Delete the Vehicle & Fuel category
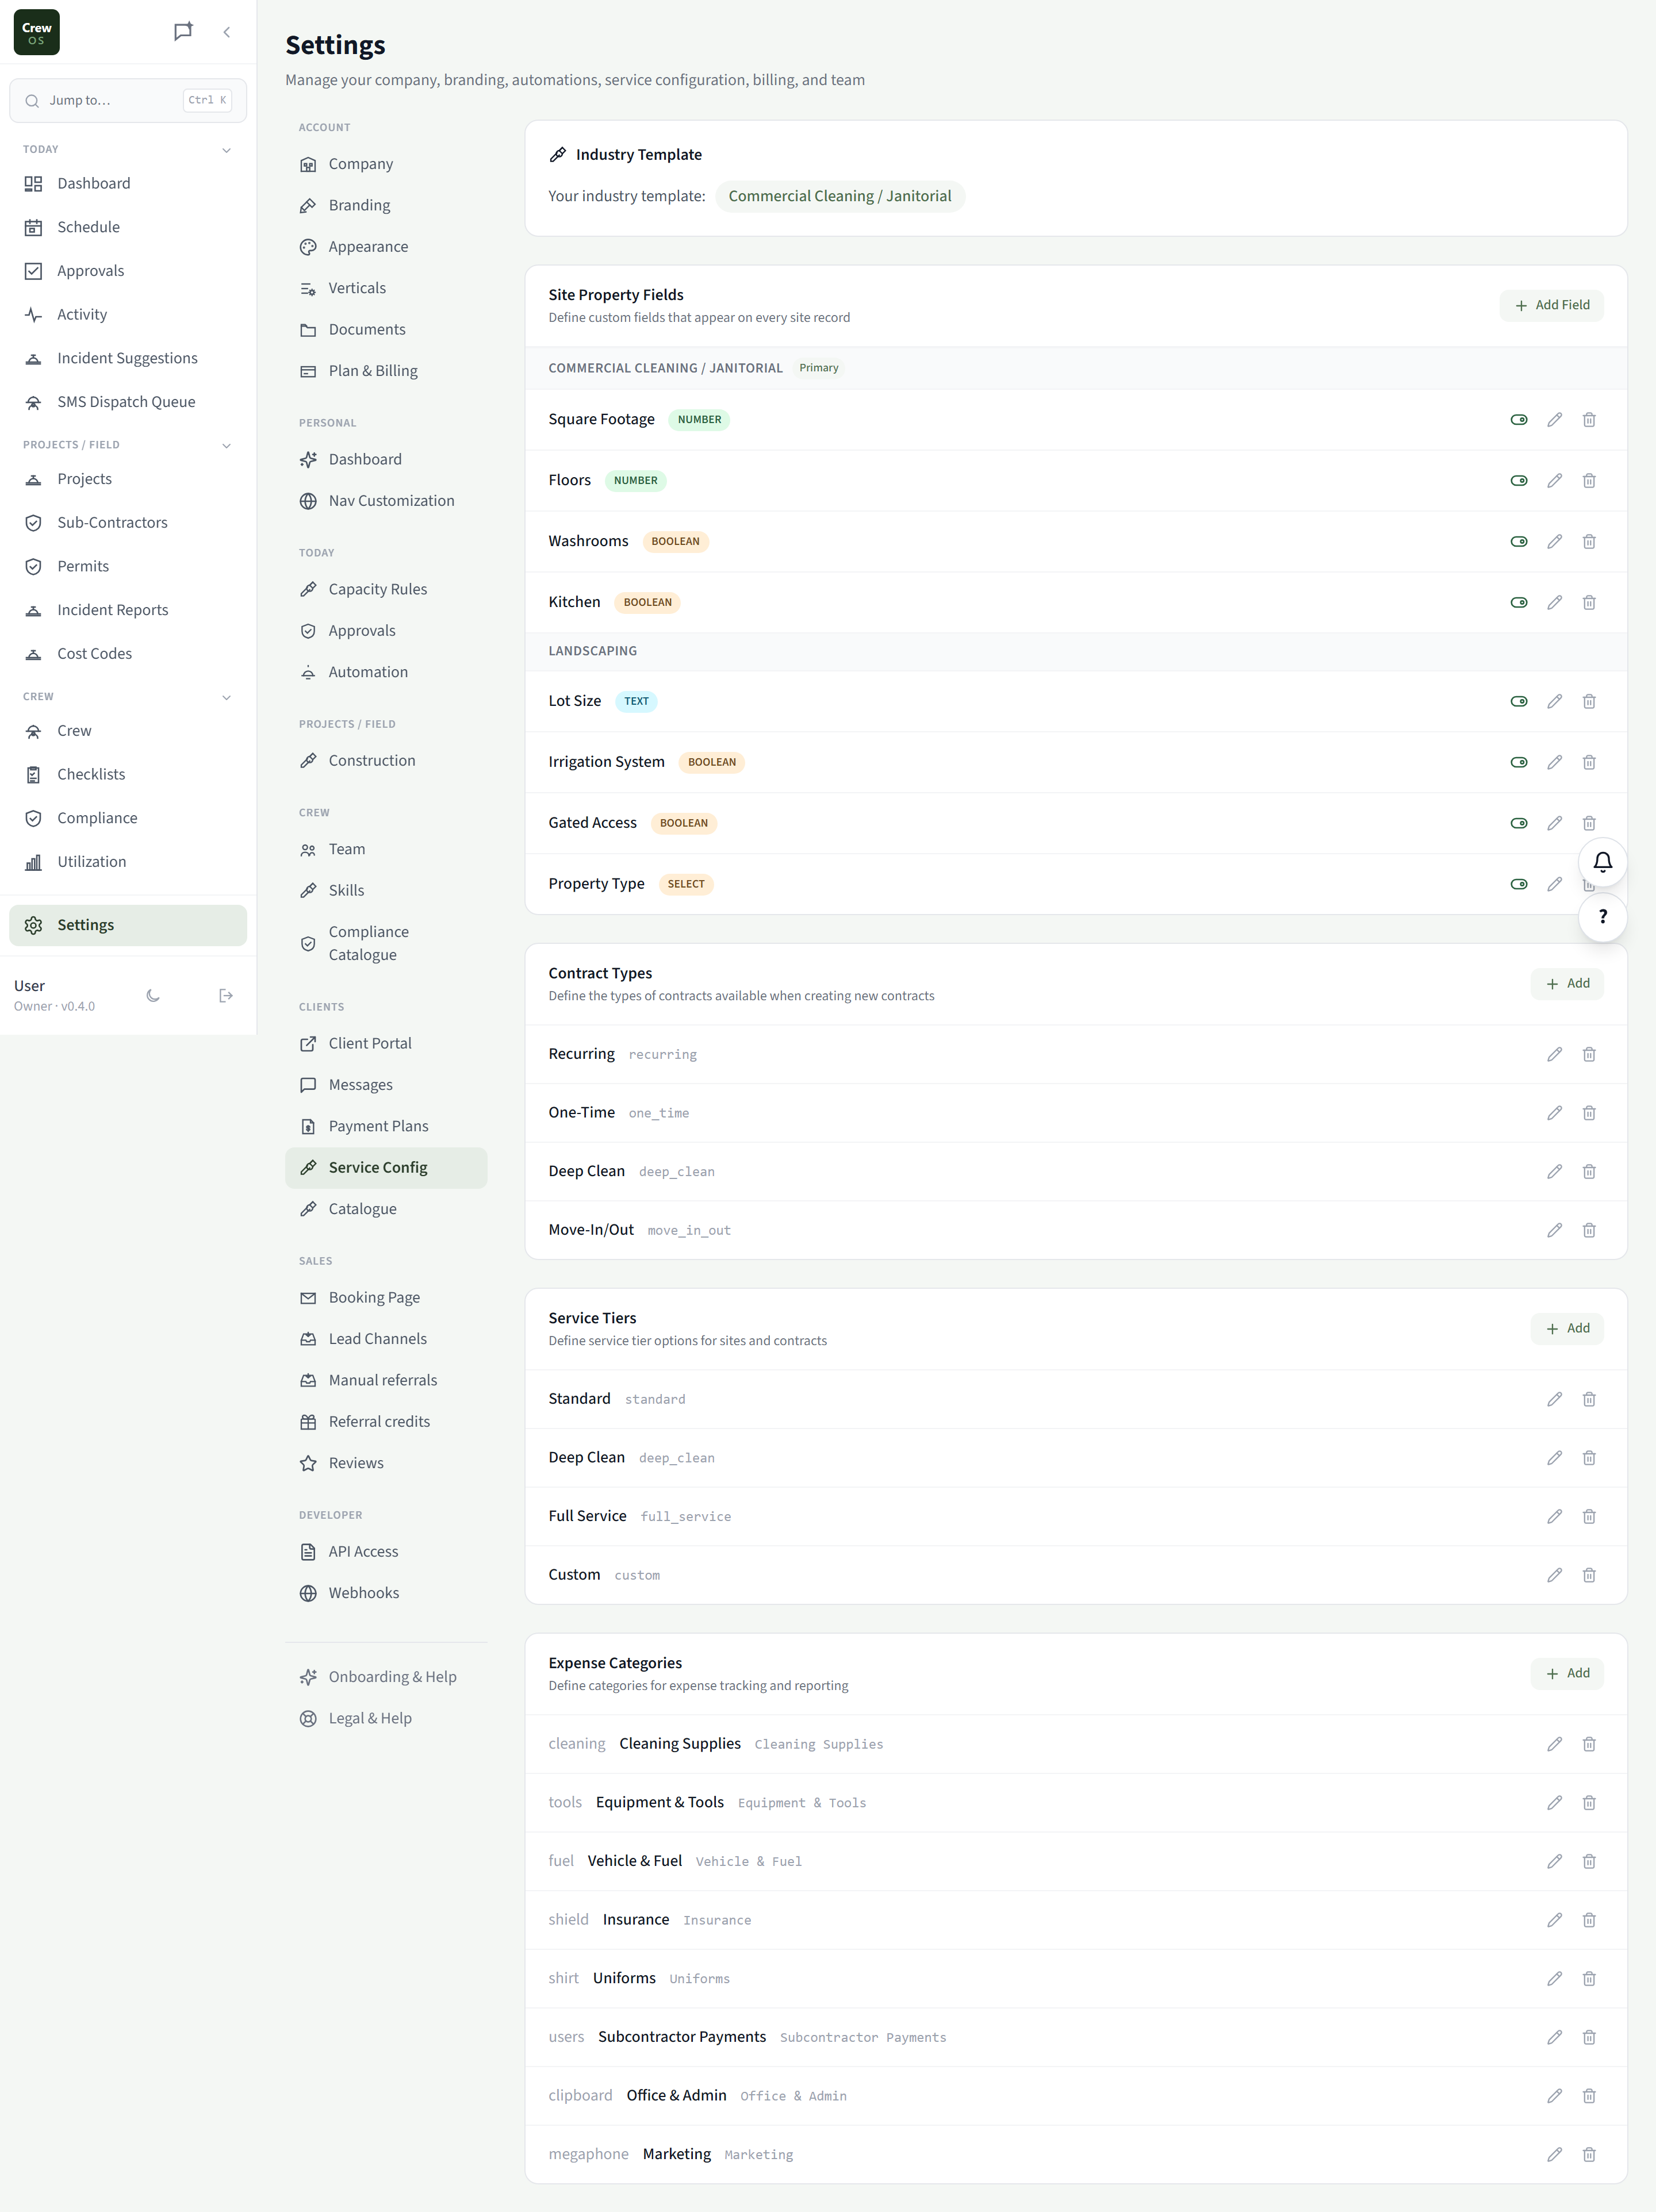This screenshot has height=2212, width=1656. (1589, 1862)
